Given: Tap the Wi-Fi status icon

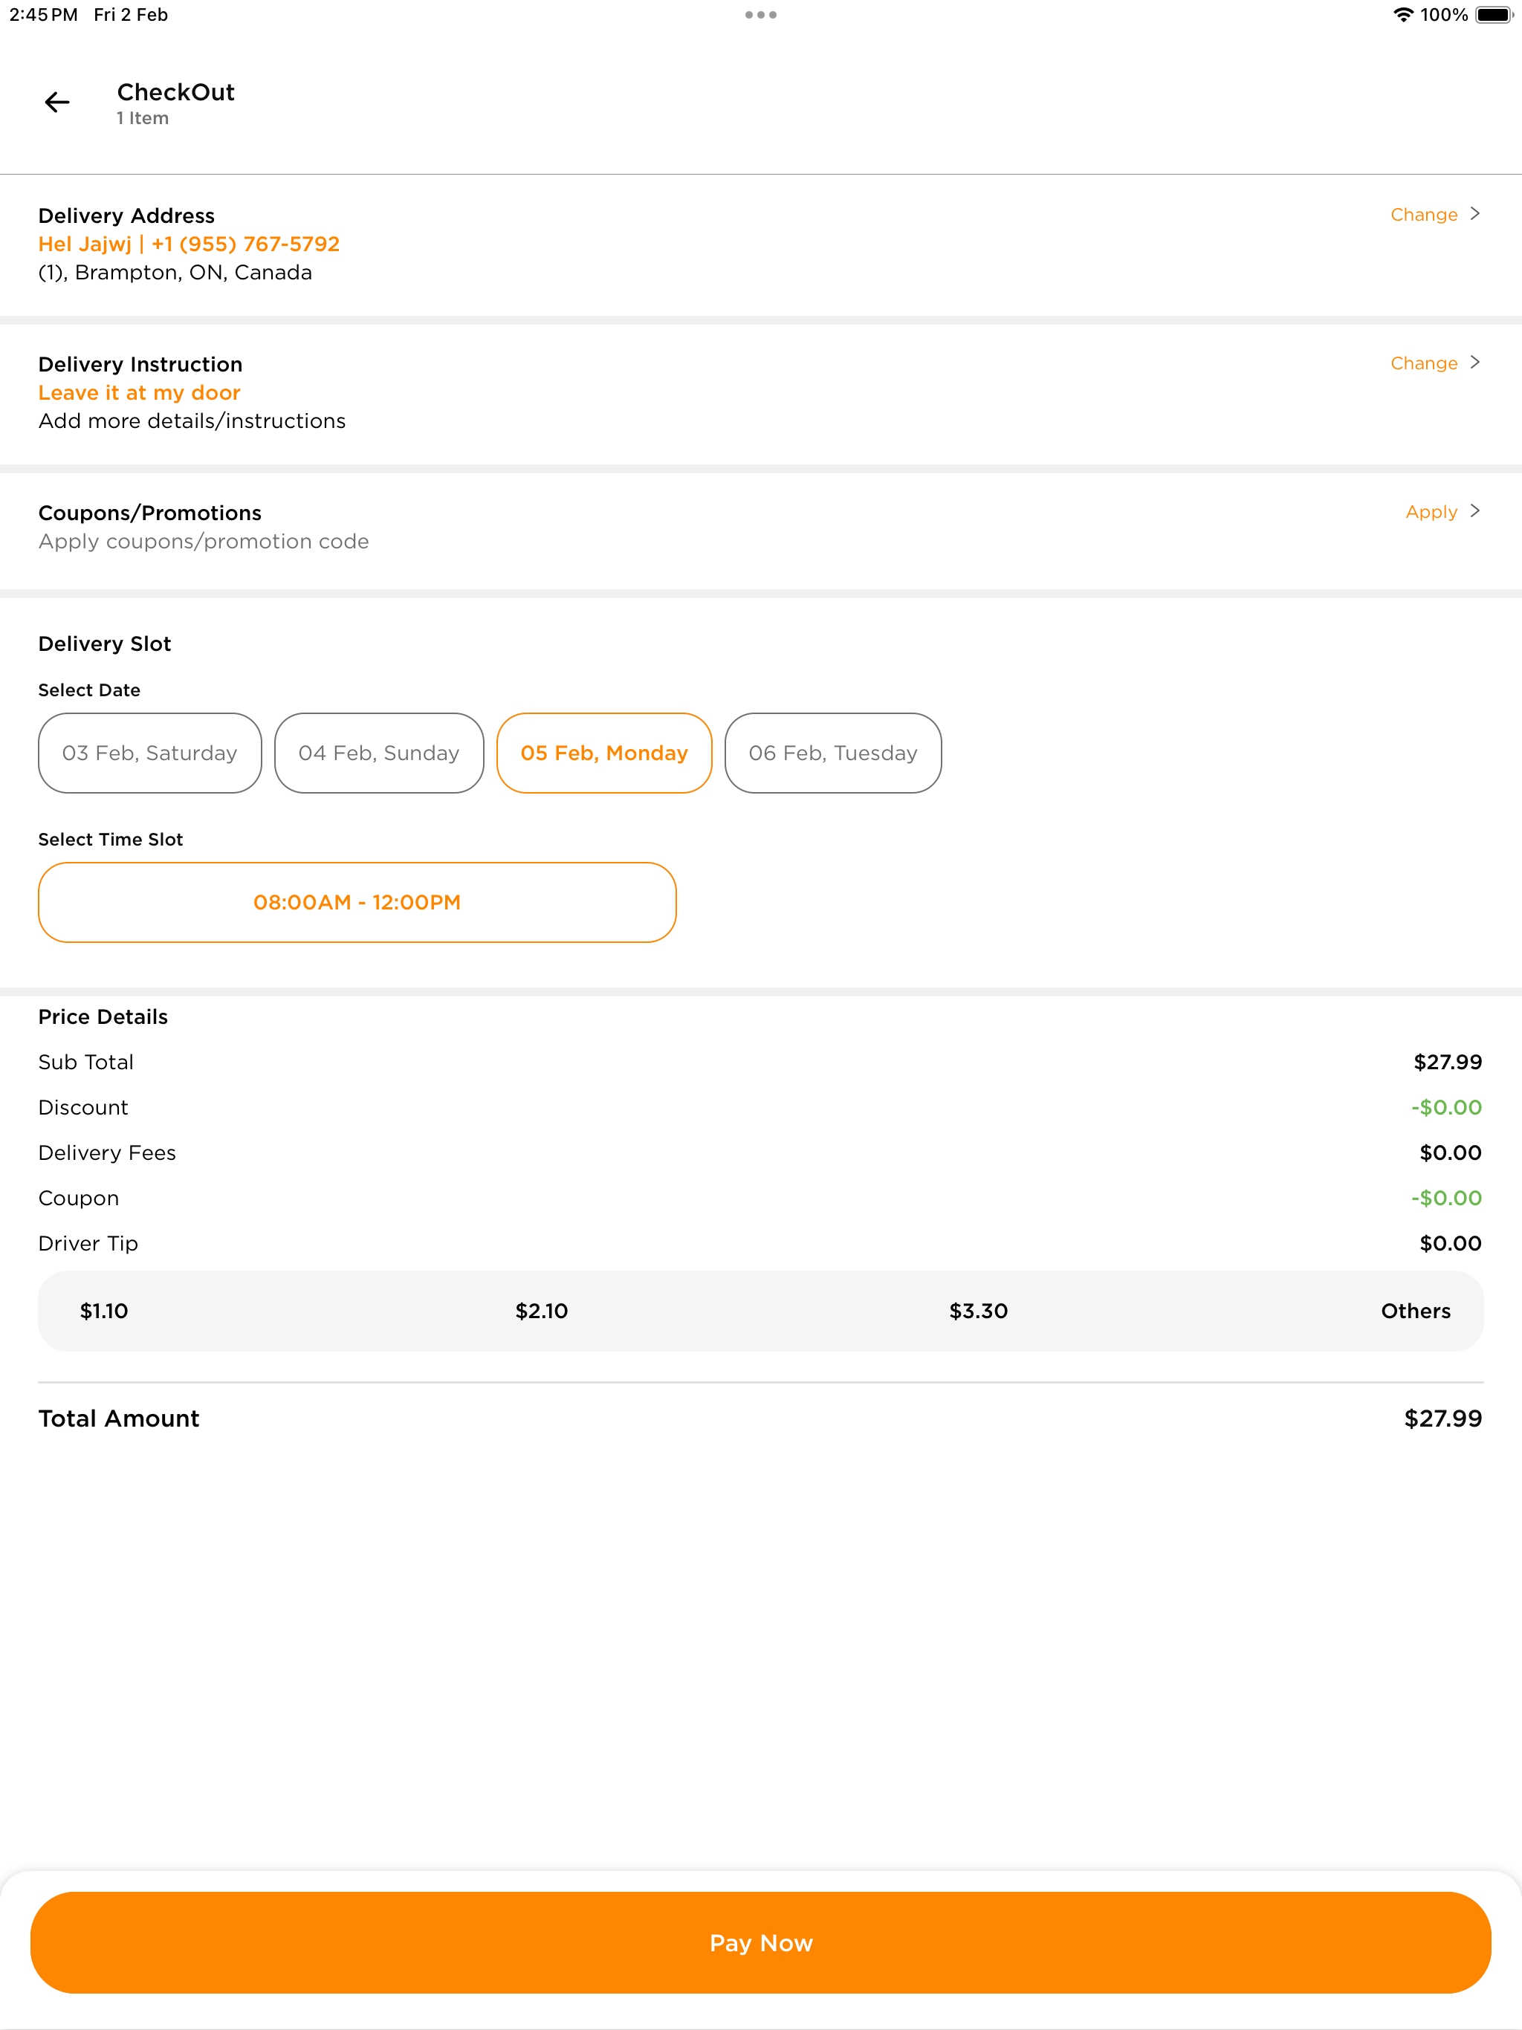Looking at the screenshot, I should point(1402,15).
